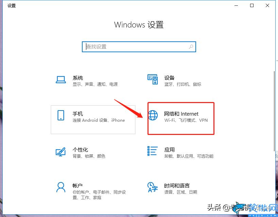Open the Network globe icon
Viewport: 278px width, 217px height.
(153, 115)
